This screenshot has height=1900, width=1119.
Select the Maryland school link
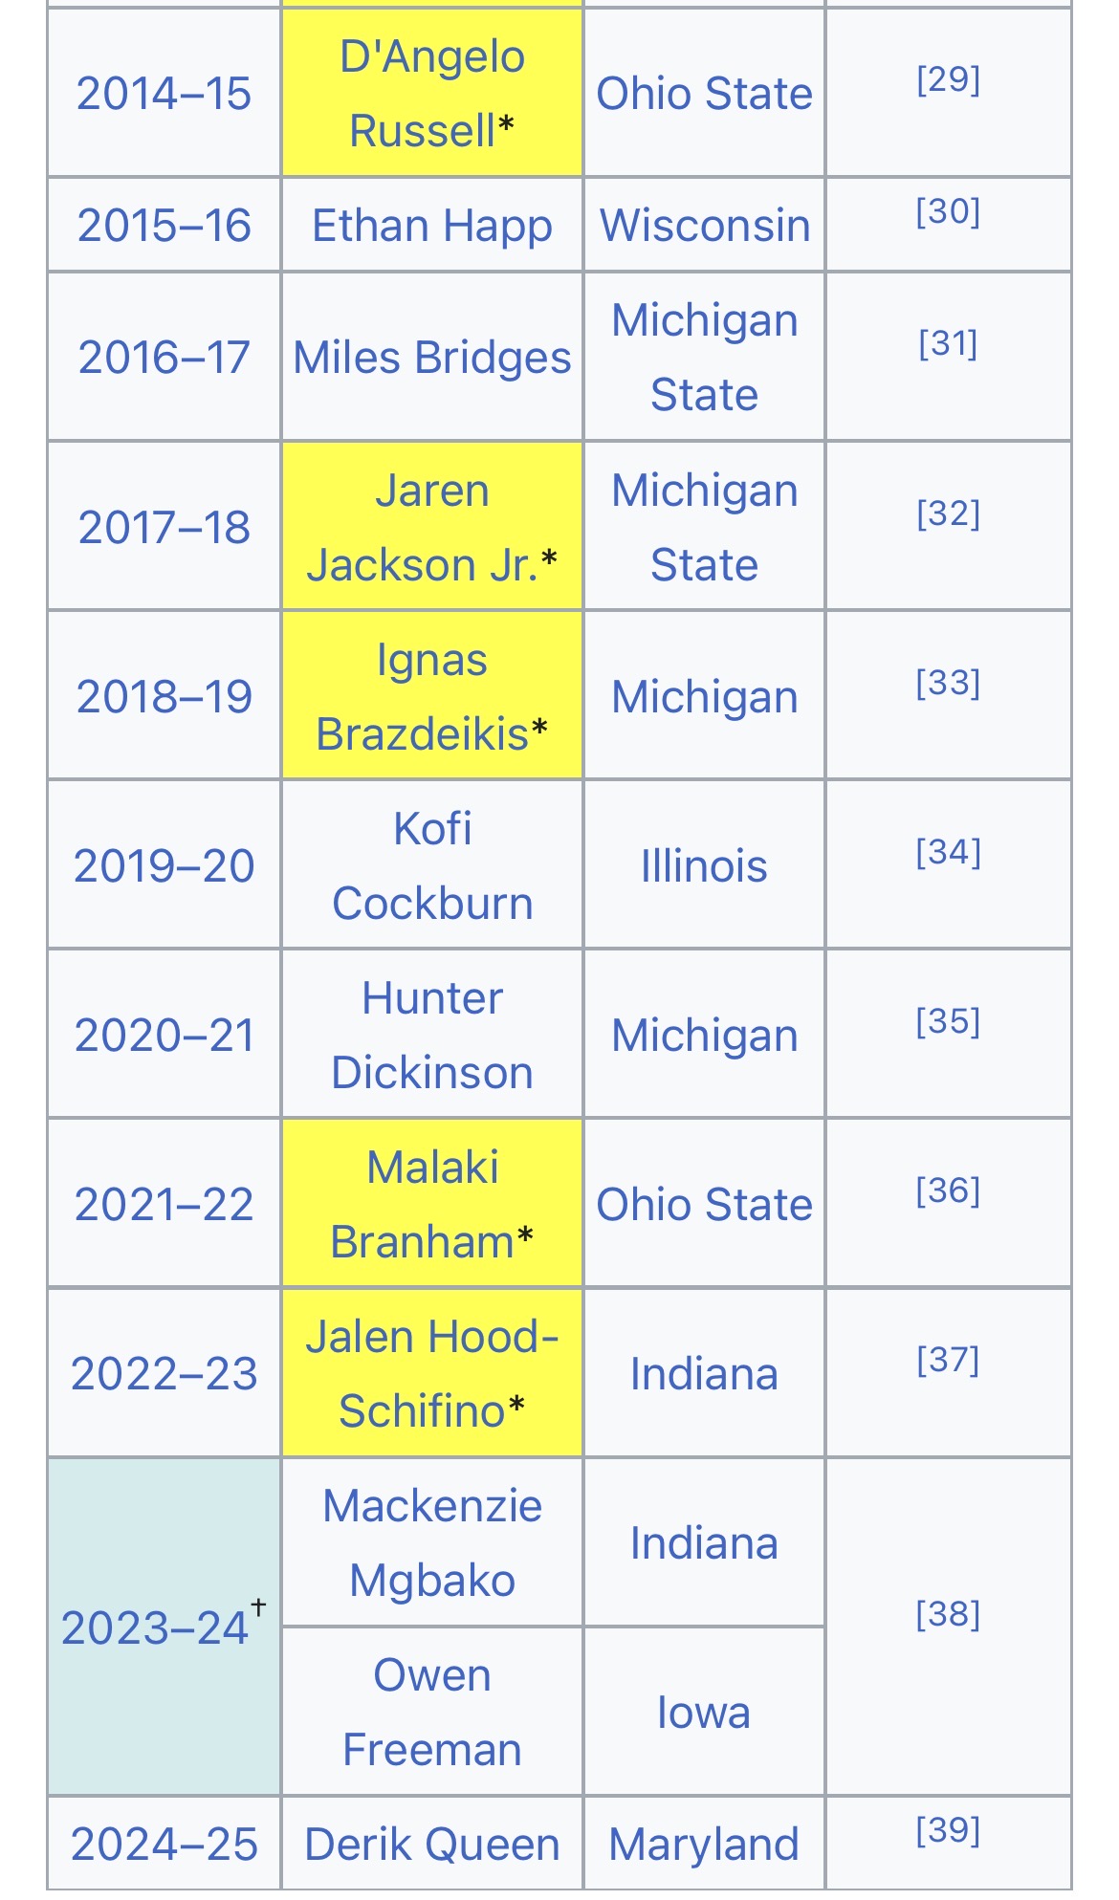click(x=704, y=1845)
